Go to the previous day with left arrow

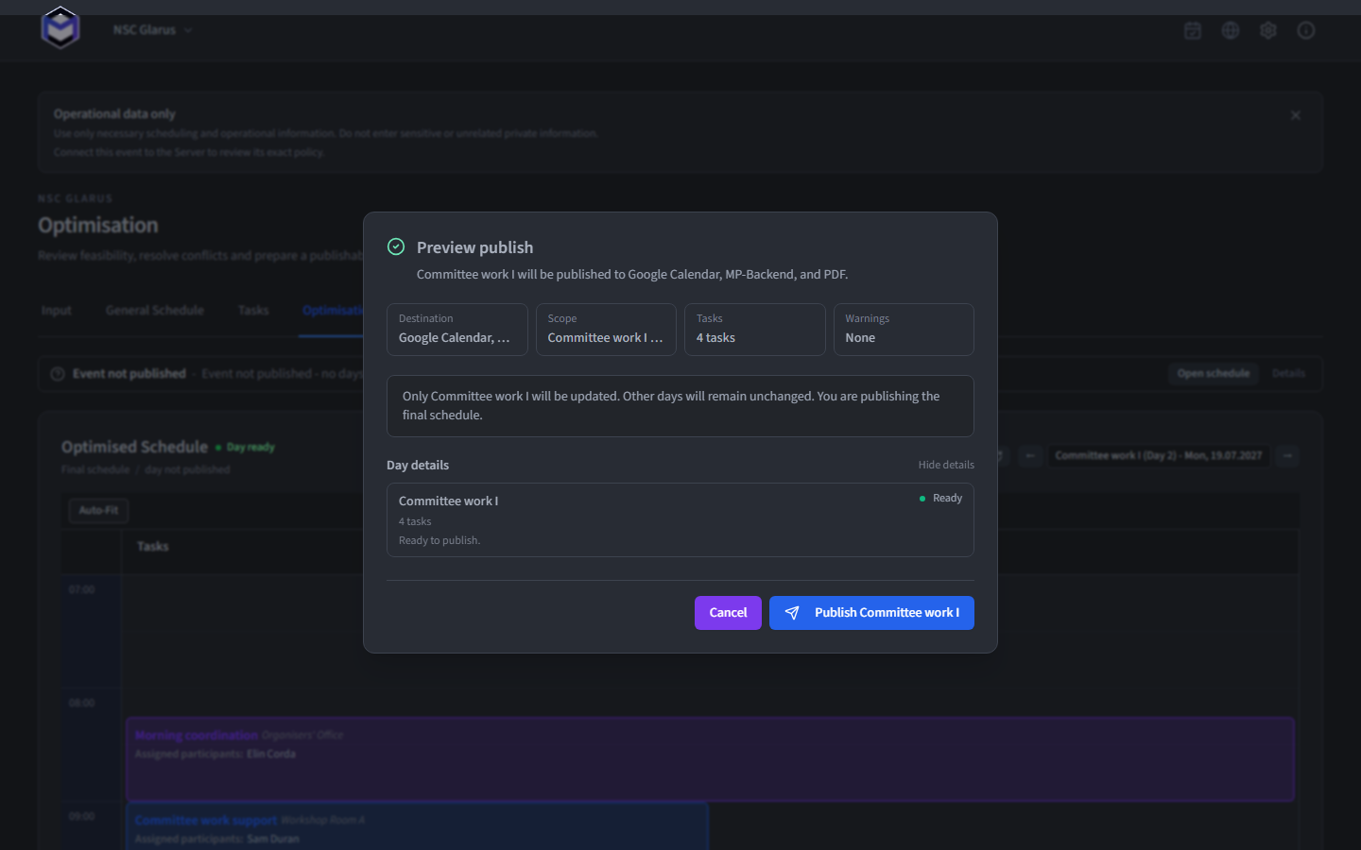click(x=1031, y=455)
